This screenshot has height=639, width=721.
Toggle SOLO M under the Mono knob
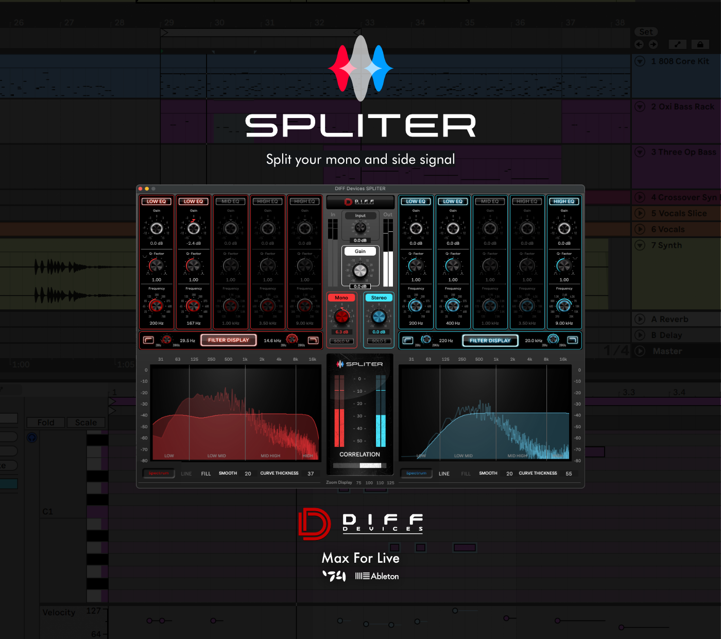coord(341,341)
